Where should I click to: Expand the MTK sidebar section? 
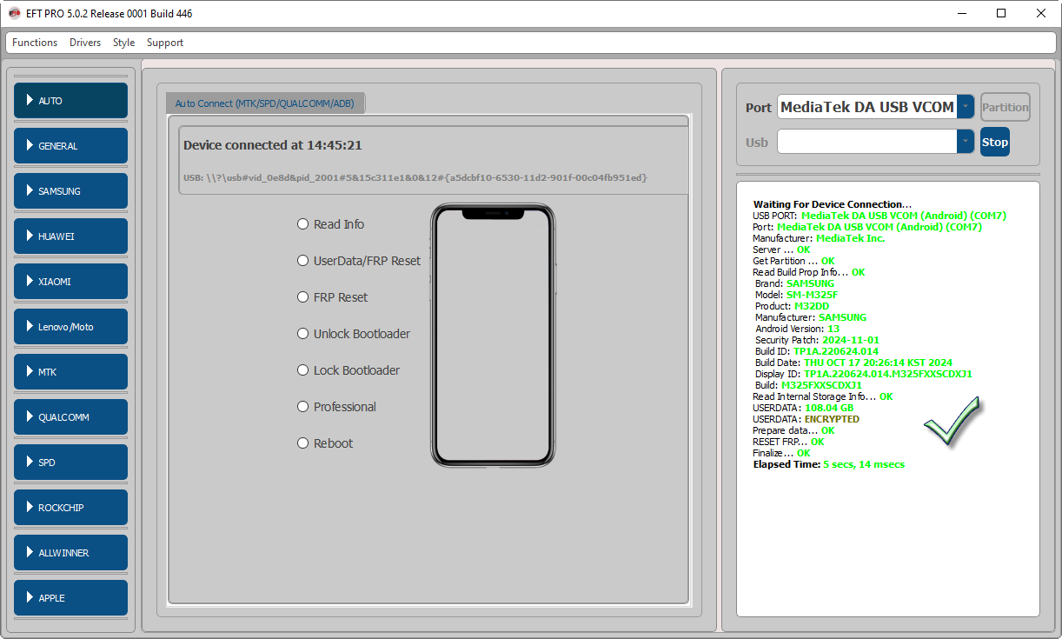[x=70, y=372]
